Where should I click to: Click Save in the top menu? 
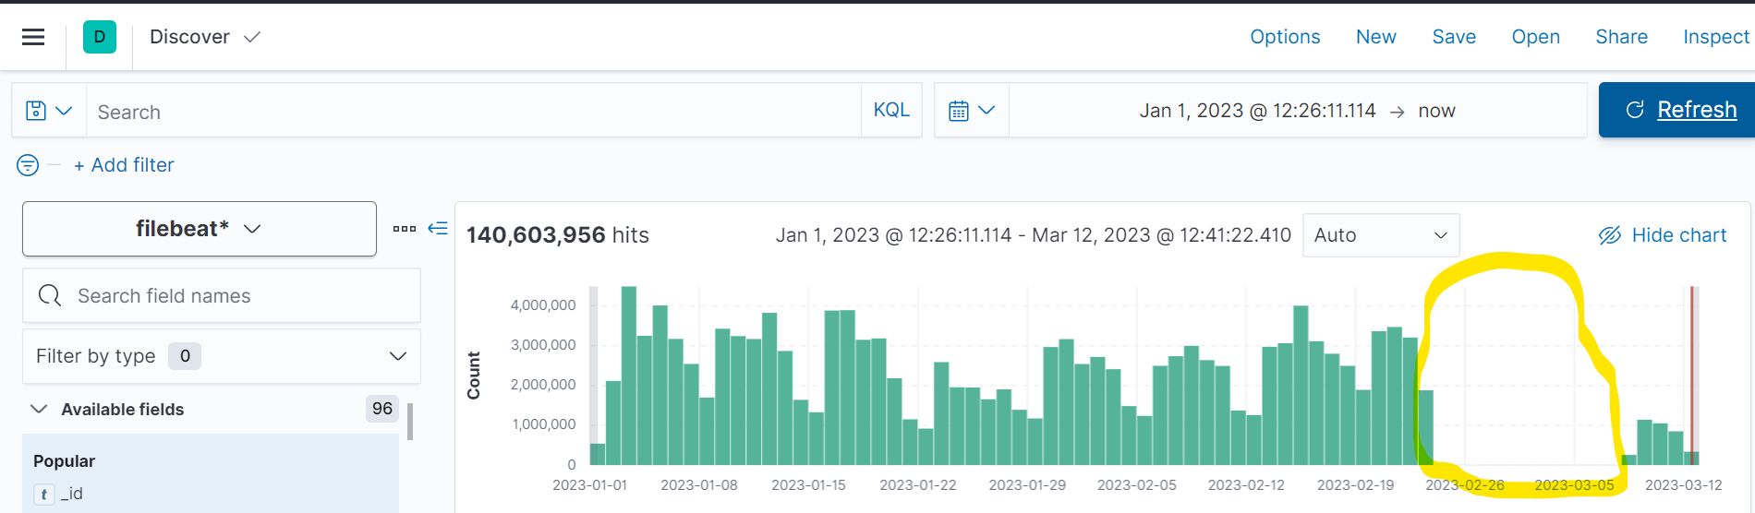(1454, 37)
